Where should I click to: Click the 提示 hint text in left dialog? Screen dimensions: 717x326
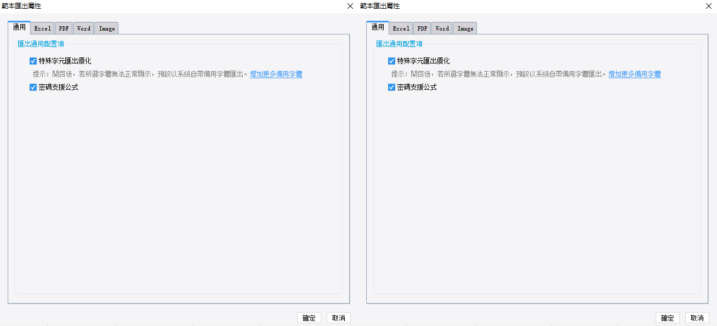141,74
